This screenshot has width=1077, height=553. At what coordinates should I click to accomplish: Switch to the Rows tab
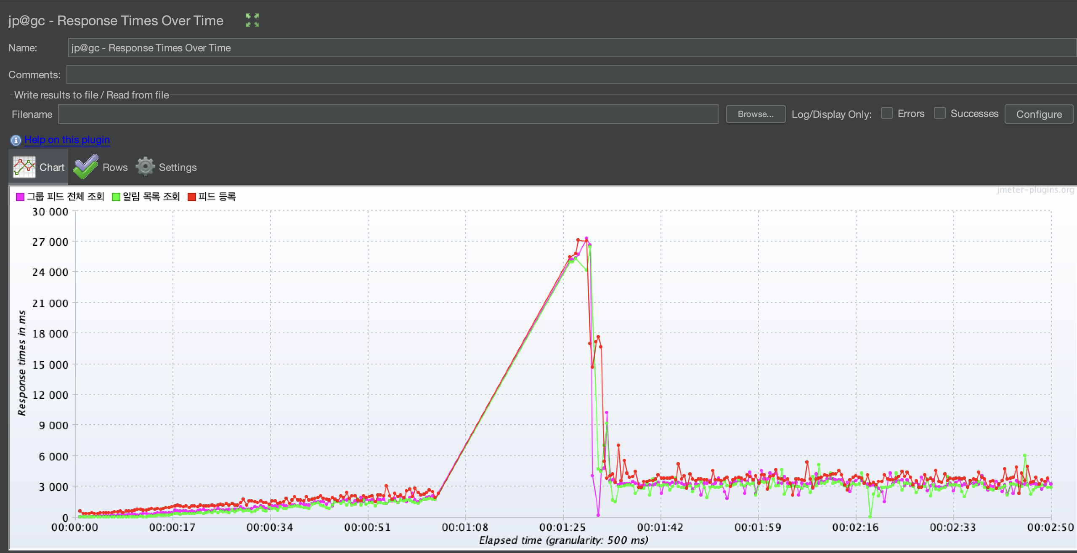(115, 167)
